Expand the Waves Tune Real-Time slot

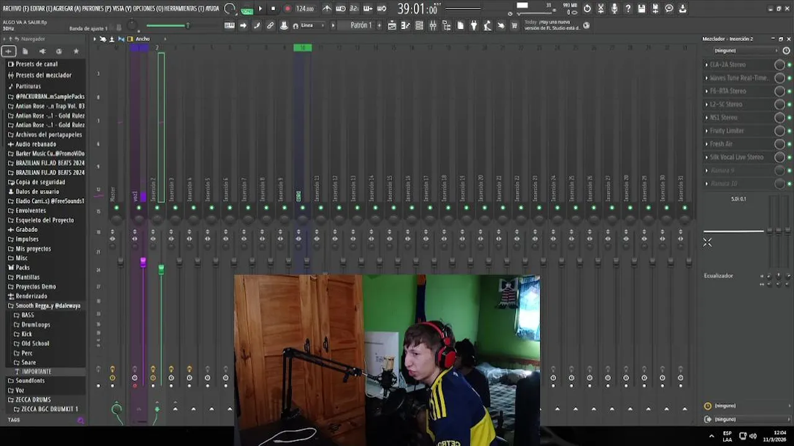pyautogui.click(x=707, y=78)
